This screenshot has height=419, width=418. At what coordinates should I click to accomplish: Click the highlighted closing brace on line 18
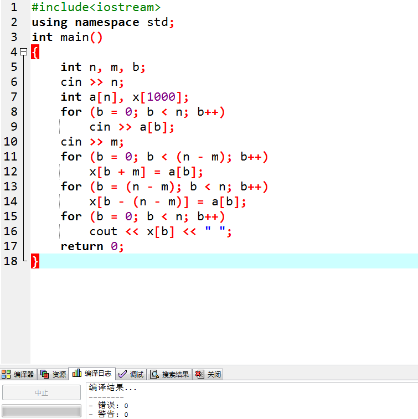coord(35,261)
